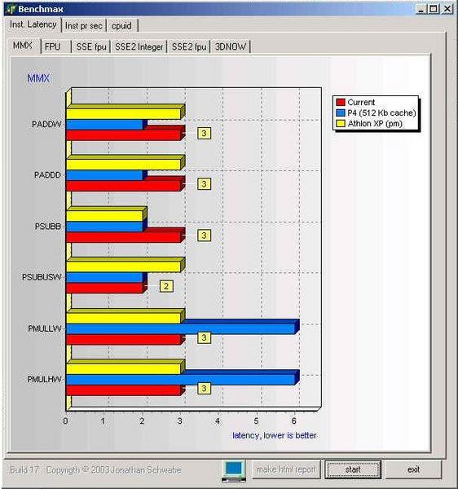This screenshot has width=458, height=489.
Task: Click the yellow Athlon XP legend swatch
Action: pos(341,124)
